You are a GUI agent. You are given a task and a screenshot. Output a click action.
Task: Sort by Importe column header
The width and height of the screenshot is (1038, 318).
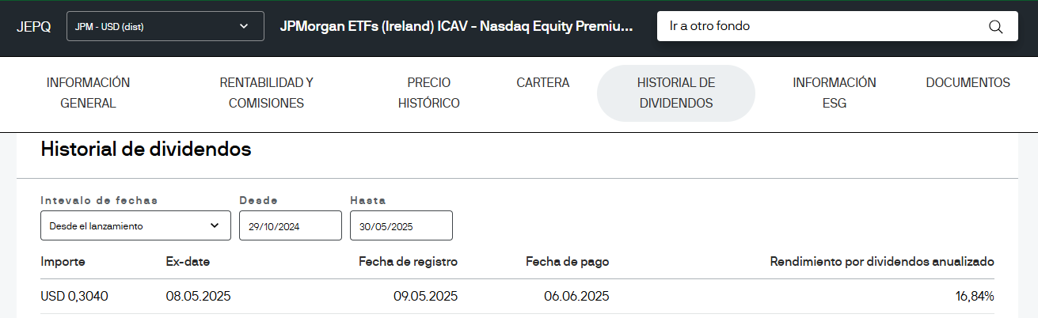[63, 261]
